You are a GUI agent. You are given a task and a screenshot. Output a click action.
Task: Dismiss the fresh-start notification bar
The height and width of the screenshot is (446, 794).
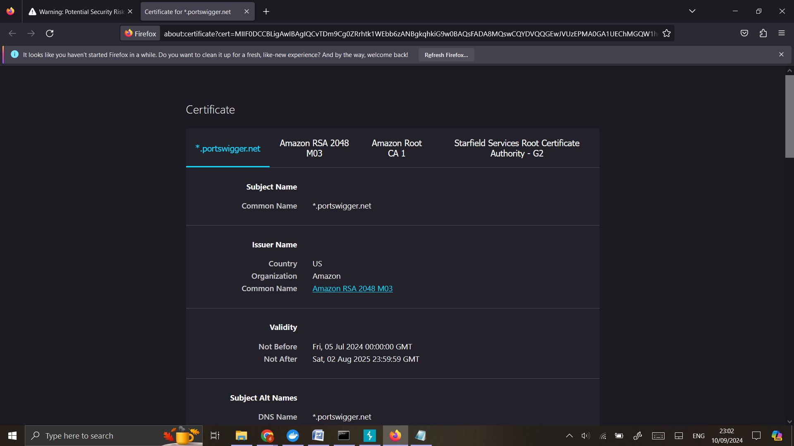(781, 54)
